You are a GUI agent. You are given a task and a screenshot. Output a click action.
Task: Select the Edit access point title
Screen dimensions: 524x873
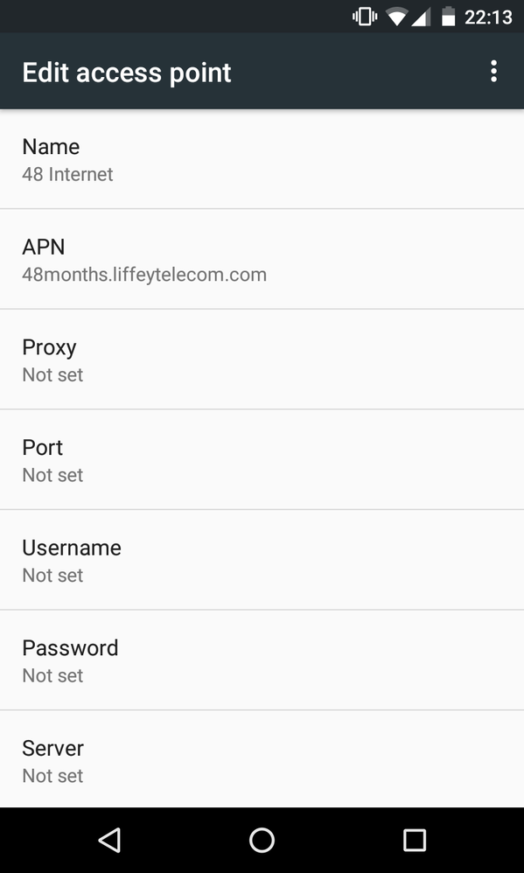coord(126,72)
